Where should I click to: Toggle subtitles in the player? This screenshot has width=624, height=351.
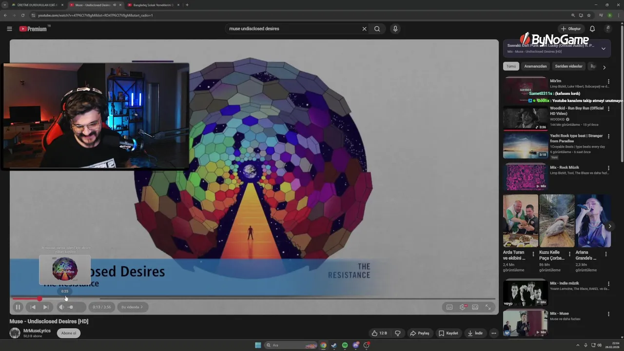[449, 307]
